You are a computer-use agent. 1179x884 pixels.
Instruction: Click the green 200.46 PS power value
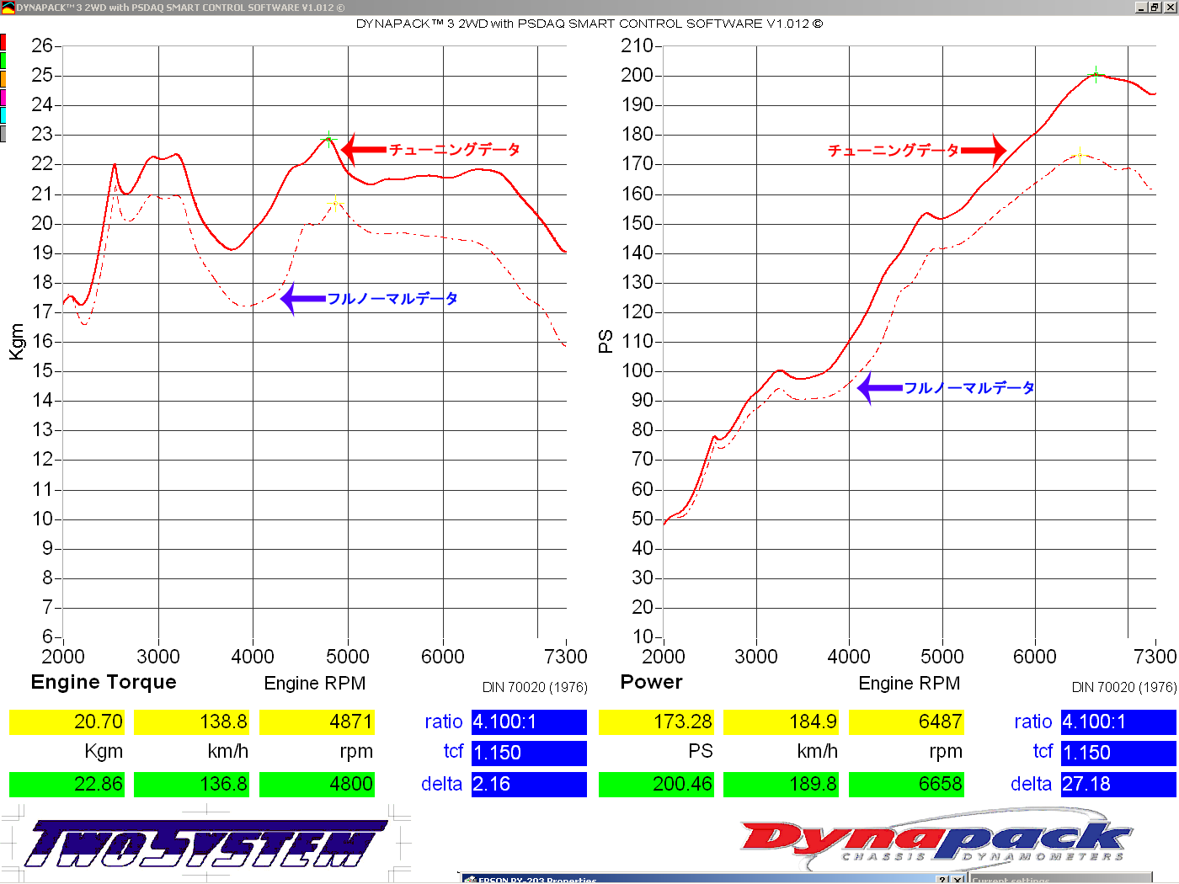656,784
